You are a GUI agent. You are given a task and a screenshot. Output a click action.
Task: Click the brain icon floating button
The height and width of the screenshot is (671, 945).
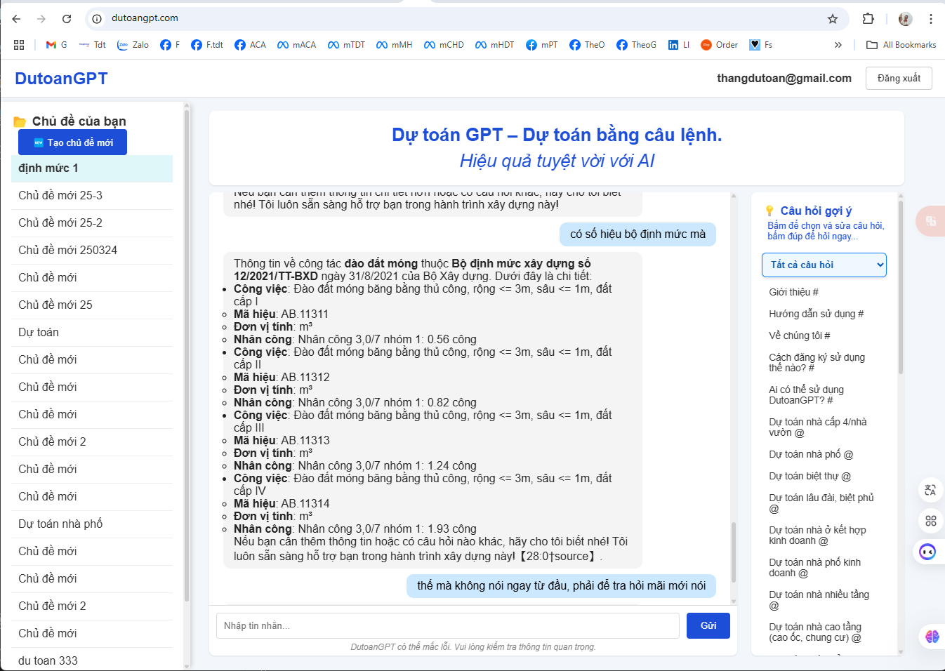[932, 636]
